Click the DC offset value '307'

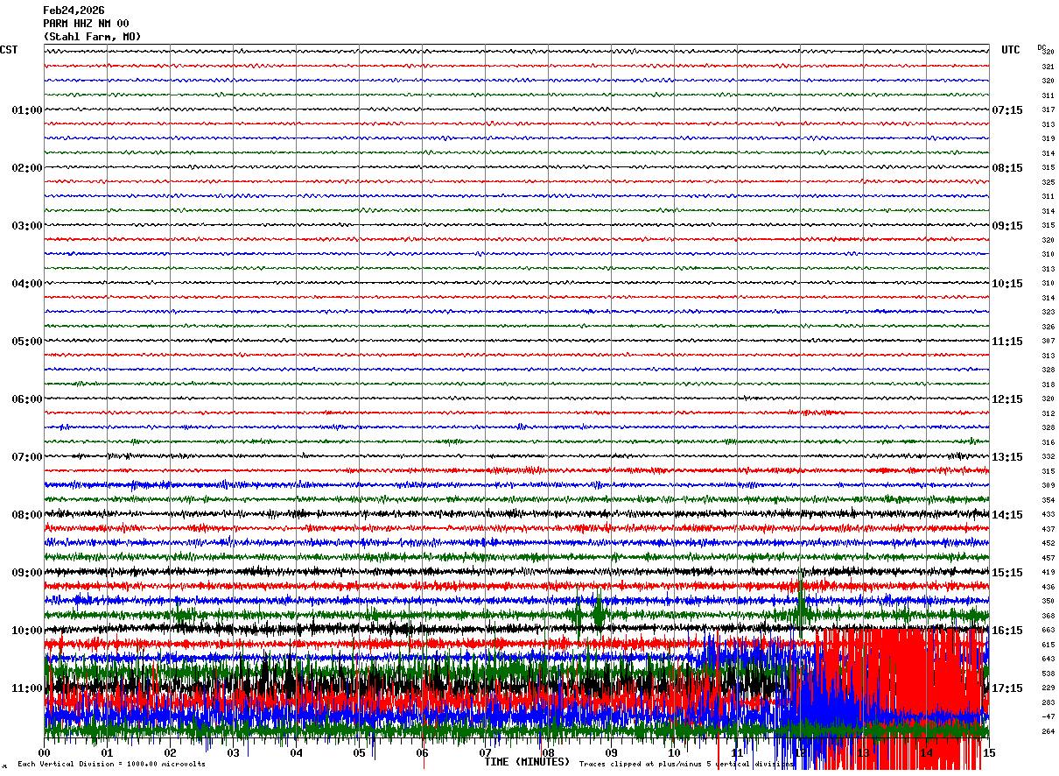pyautogui.click(x=1048, y=342)
